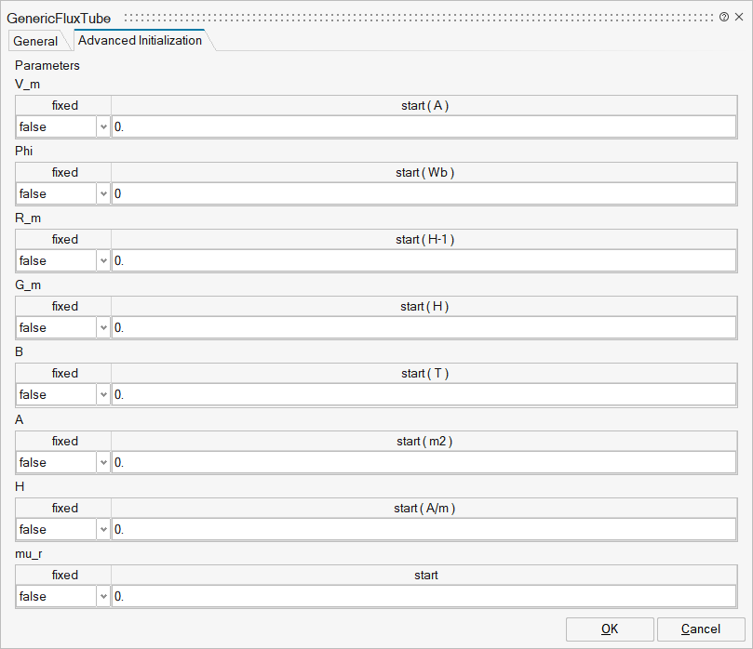
Task: Click the H start (A/m) field
Action: click(x=425, y=530)
